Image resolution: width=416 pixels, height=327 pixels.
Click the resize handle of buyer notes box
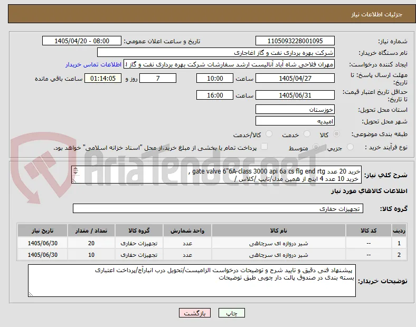31,294
